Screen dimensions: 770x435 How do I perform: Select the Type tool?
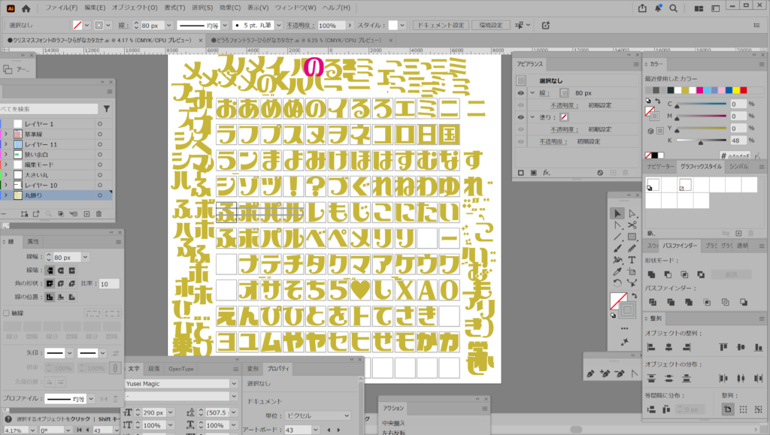pos(632,260)
